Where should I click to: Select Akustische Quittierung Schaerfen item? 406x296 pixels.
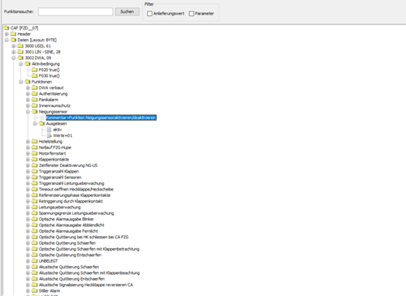pos(69,267)
